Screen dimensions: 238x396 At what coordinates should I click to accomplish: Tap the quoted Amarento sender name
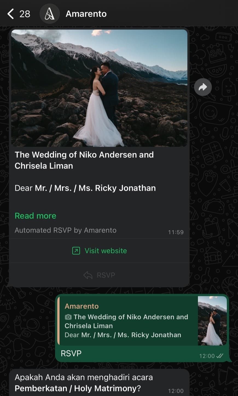pyautogui.click(x=82, y=306)
